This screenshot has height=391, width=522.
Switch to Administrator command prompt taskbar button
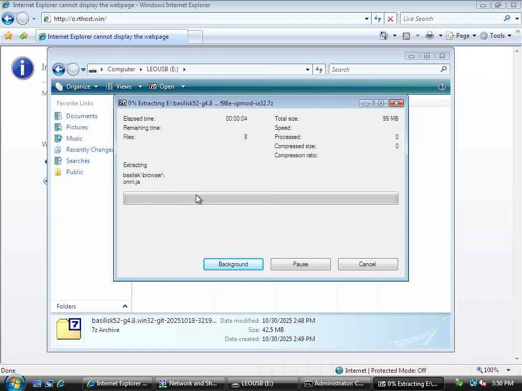coord(335,383)
